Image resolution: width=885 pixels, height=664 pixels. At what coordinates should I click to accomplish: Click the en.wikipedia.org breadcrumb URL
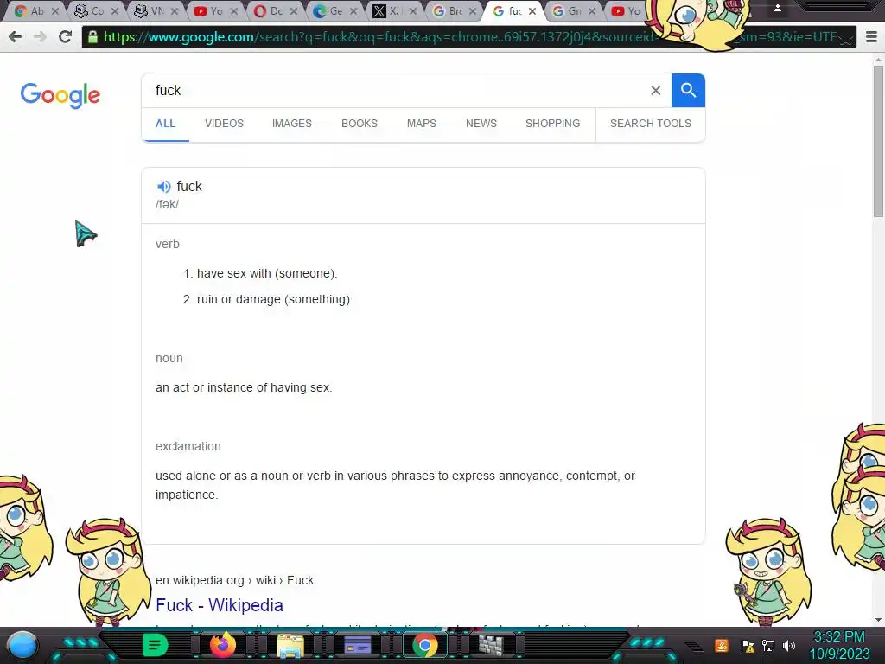[234, 580]
